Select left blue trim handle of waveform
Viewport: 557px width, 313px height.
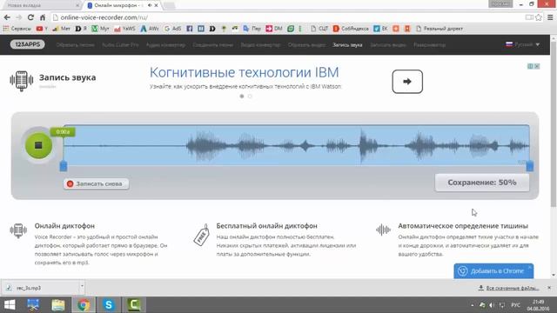click(64, 166)
